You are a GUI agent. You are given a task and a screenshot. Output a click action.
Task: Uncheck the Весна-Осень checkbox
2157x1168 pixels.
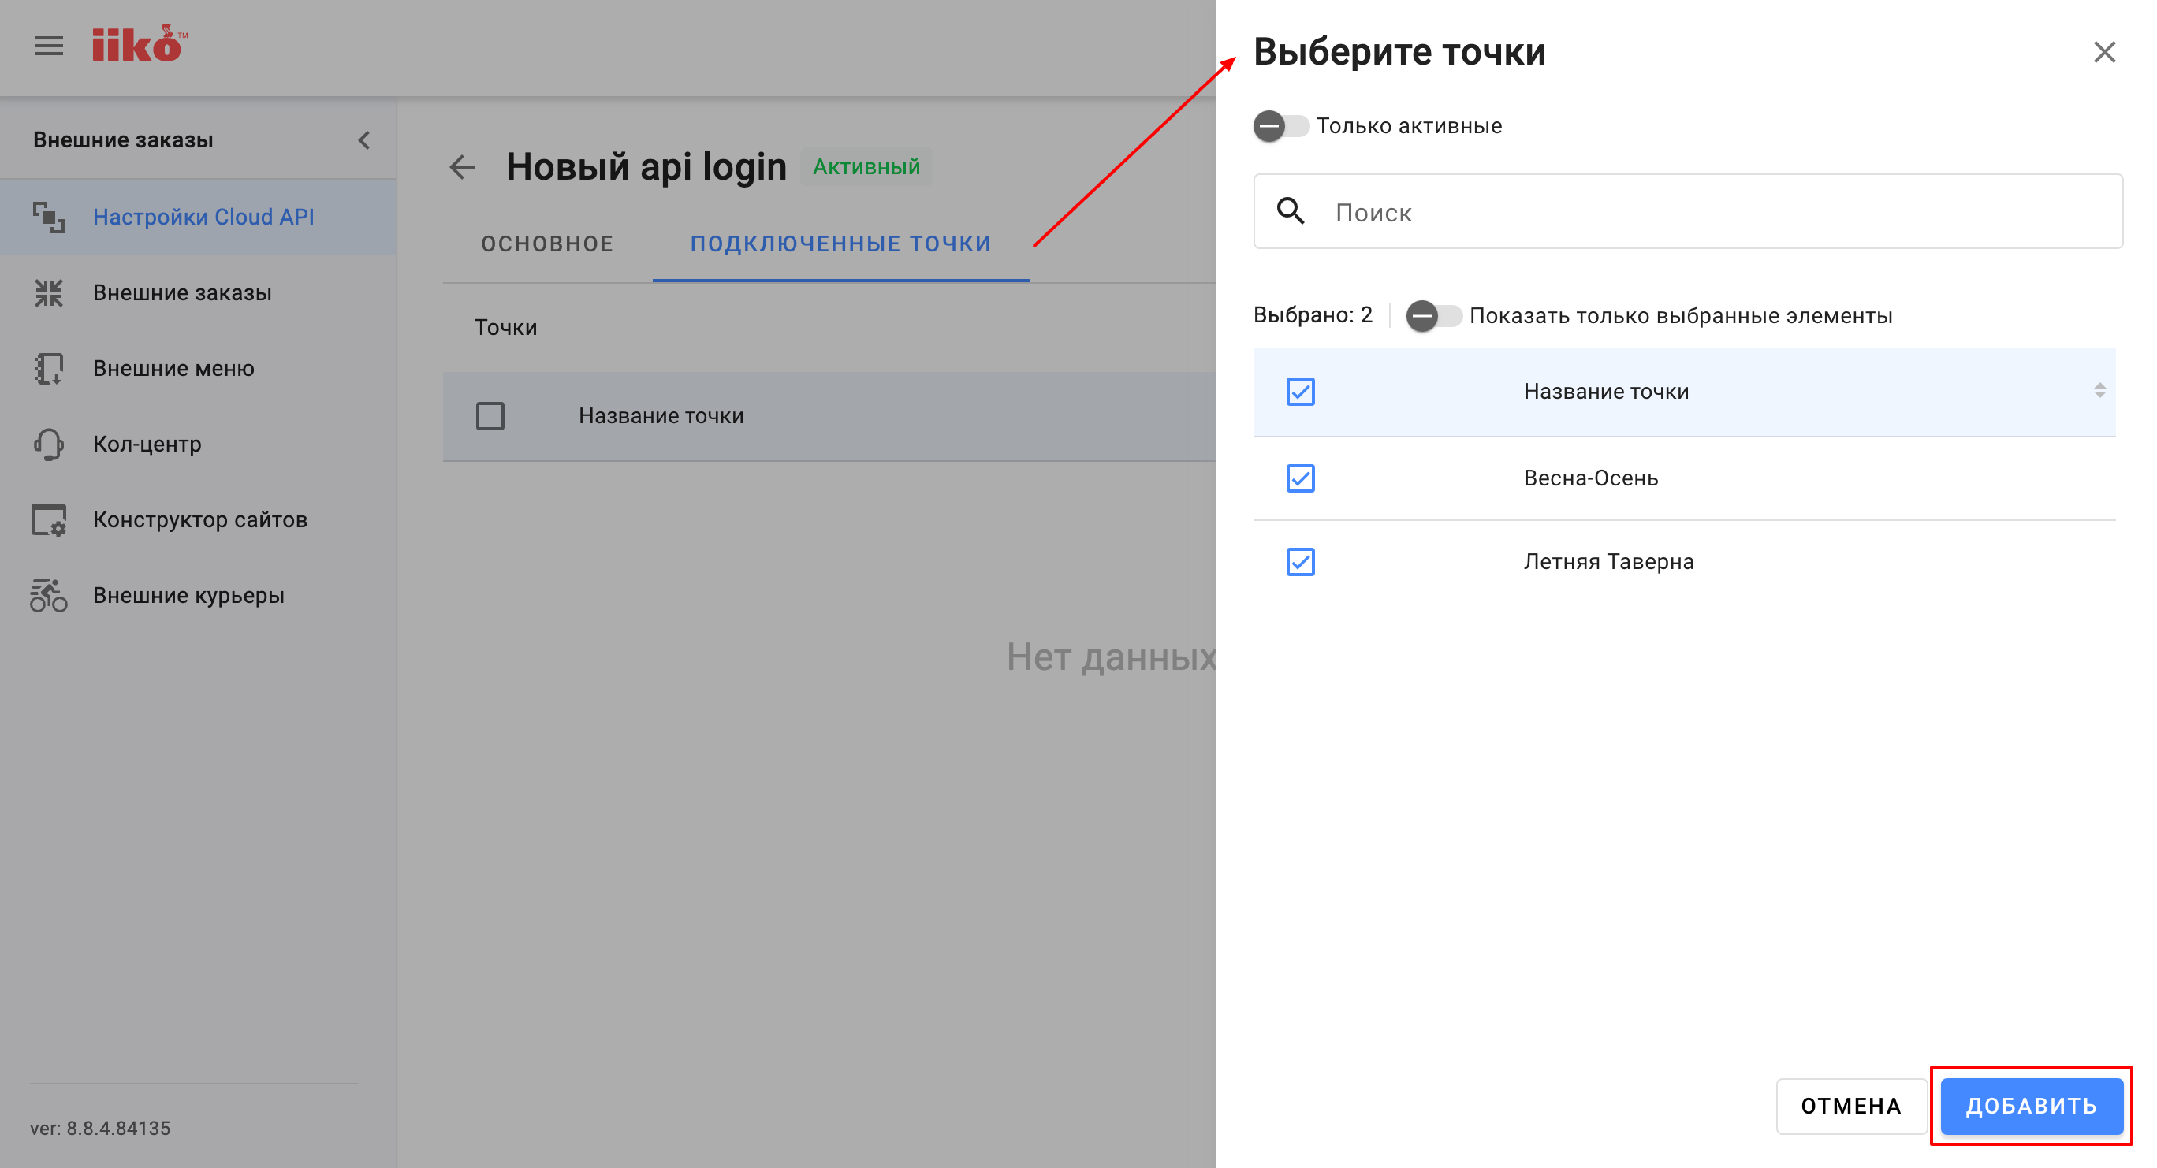pos(1300,478)
